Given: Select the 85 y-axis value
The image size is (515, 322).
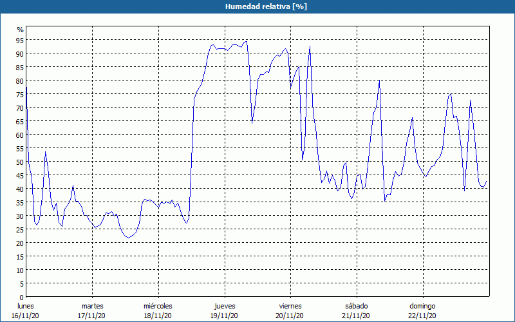Looking at the screenshot, I should (x=20, y=67).
